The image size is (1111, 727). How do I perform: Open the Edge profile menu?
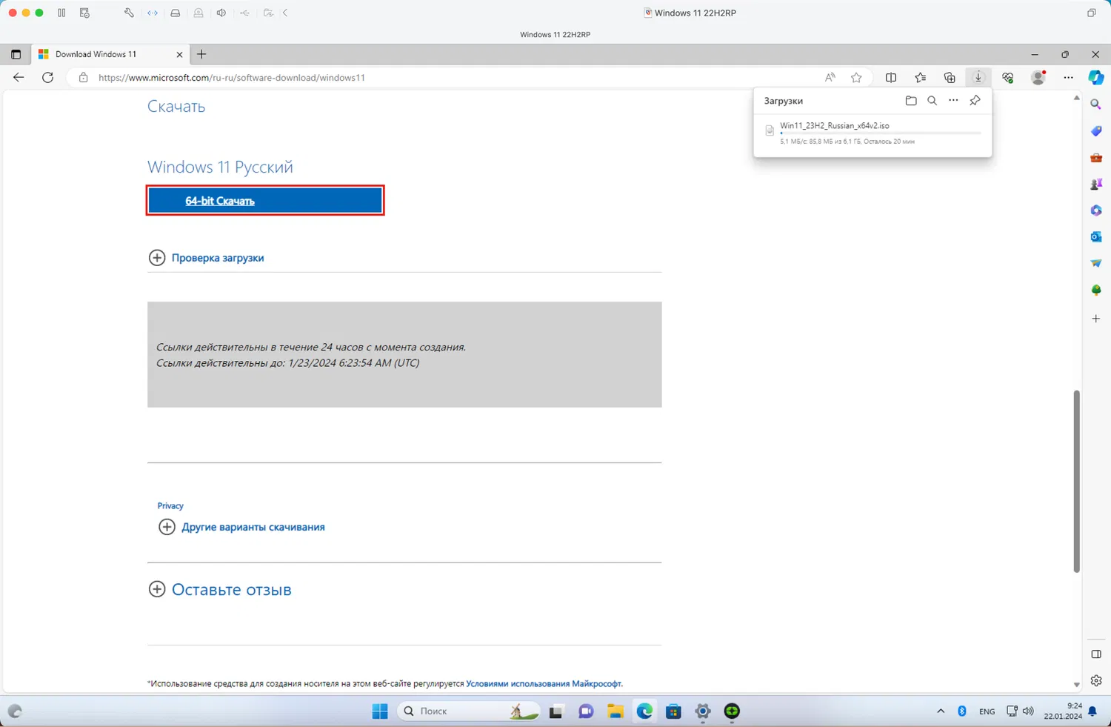pyautogui.click(x=1038, y=77)
